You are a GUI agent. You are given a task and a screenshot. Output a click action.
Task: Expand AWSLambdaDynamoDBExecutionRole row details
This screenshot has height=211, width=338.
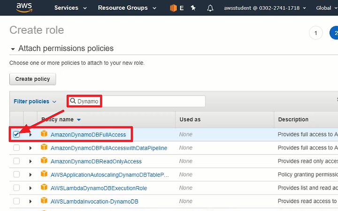(31, 188)
